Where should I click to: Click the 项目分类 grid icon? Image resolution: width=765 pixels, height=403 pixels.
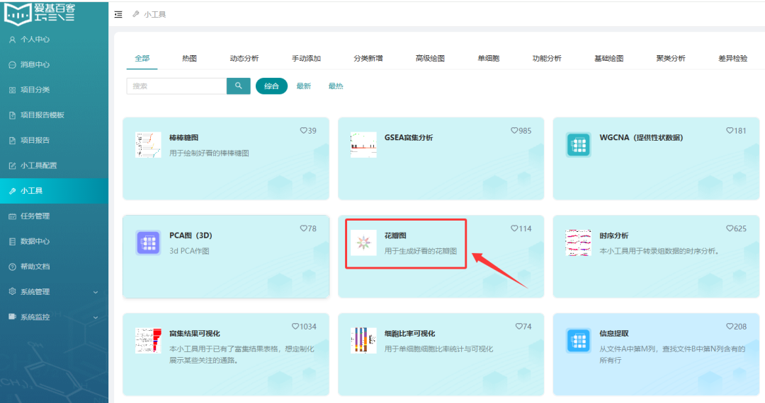pyautogui.click(x=12, y=90)
